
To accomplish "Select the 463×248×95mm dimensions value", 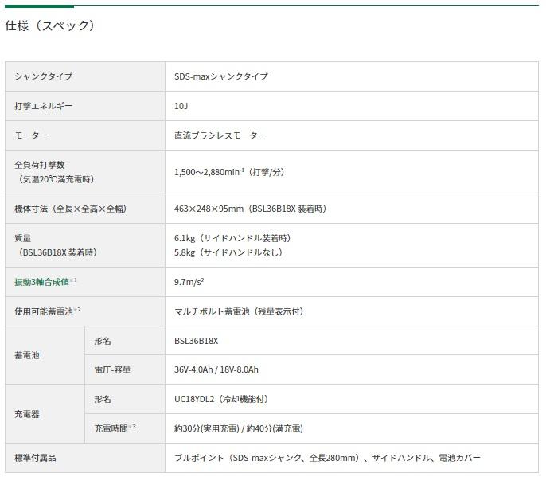I will pos(251,209).
